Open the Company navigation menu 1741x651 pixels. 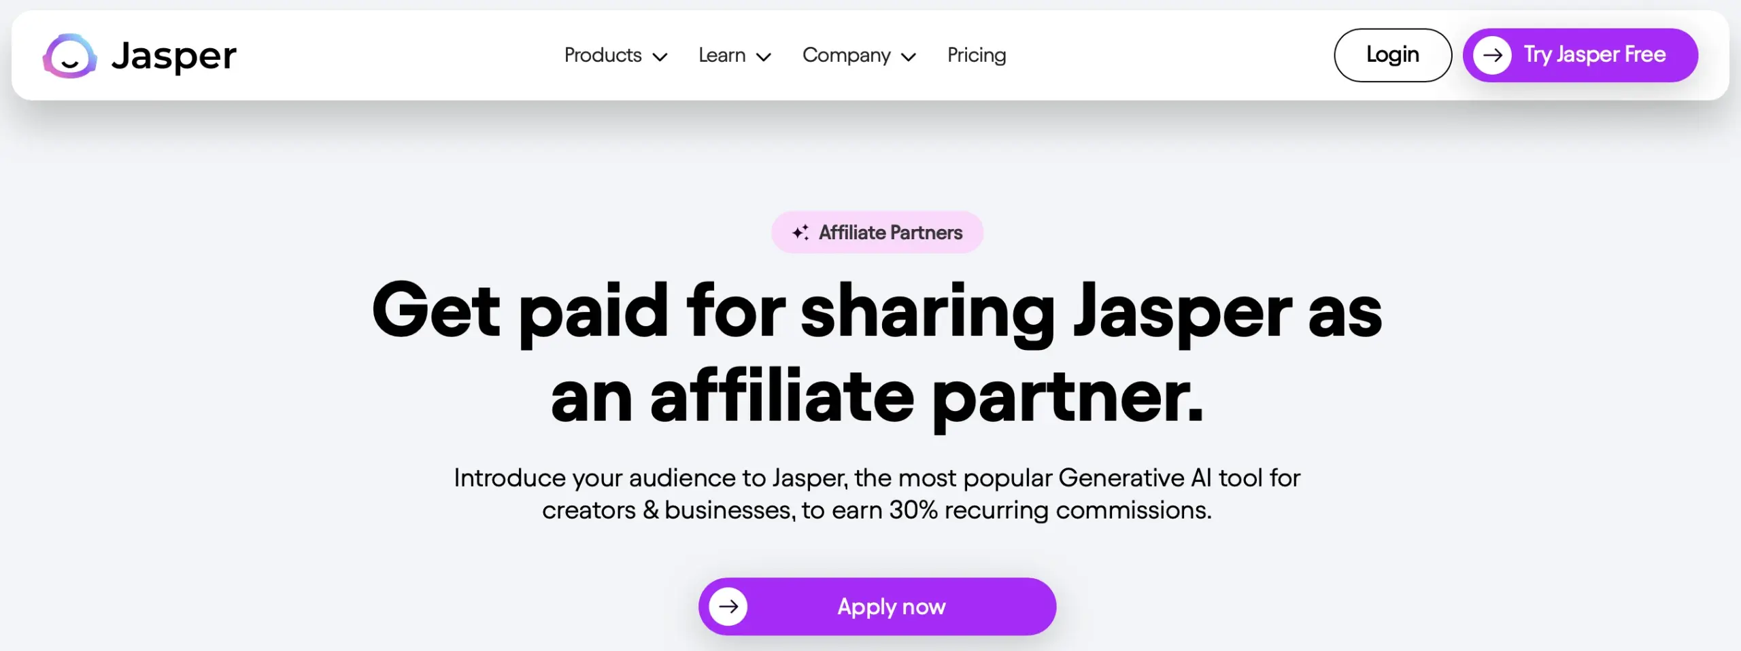[x=847, y=56]
